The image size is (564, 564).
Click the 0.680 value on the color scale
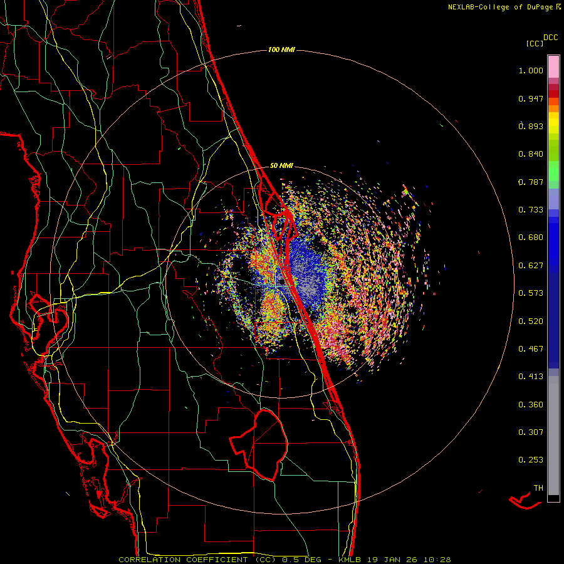pyautogui.click(x=531, y=238)
